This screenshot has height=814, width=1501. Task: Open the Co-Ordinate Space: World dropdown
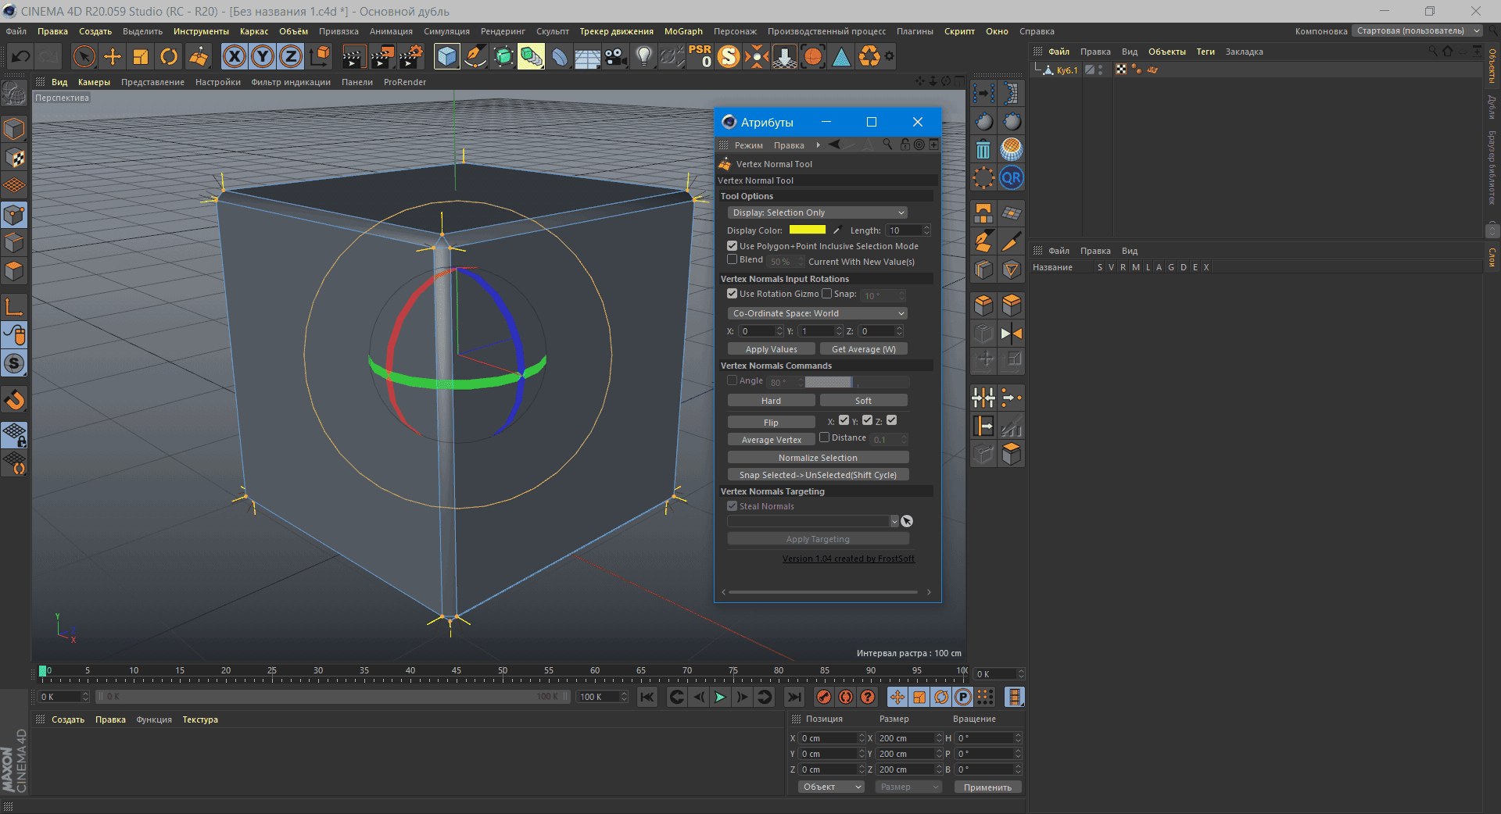tap(818, 313)
